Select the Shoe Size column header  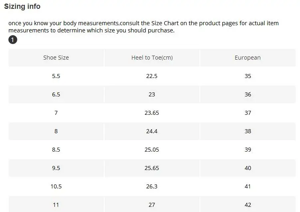tap(56, 58)
